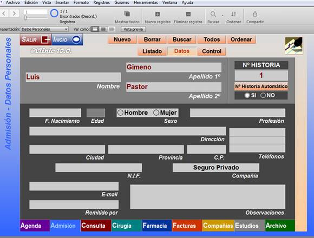
Task: Click the Todos button
Action: [x=212, y=39]
